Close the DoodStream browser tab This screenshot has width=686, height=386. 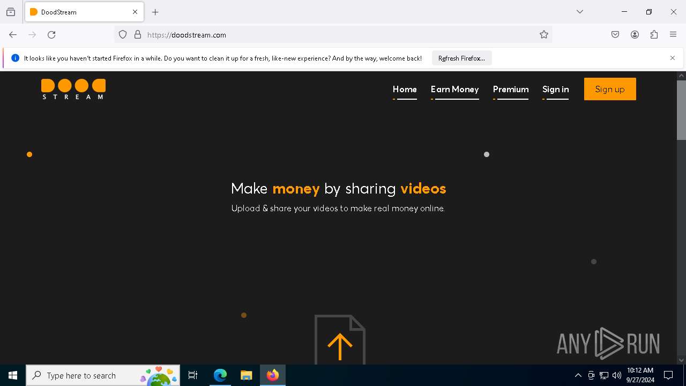(x=135, y=12)
